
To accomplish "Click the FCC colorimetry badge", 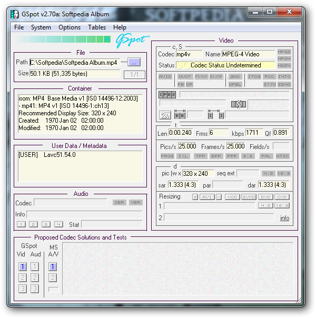I will coord(269,77).
